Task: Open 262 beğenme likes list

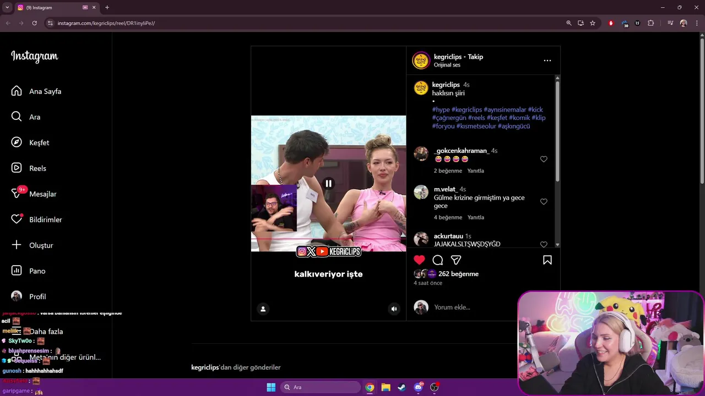Action: [458, 274]
